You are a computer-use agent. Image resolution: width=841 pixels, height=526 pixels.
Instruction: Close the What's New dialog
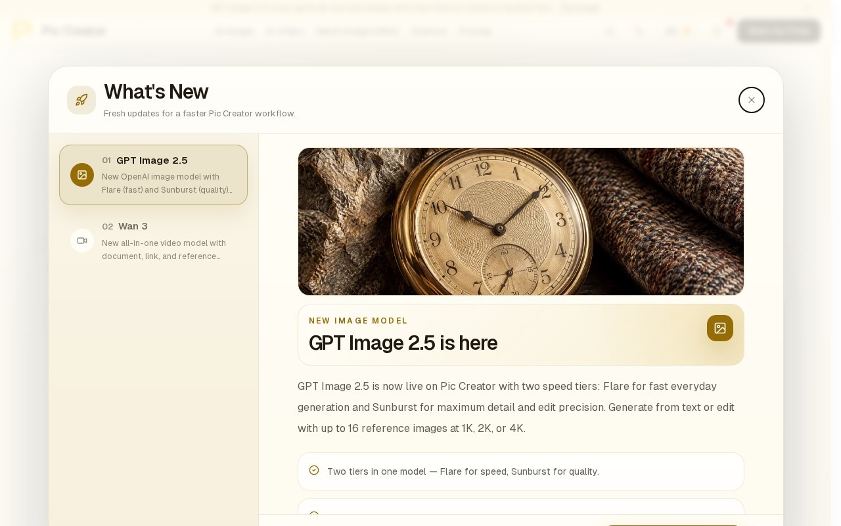(x=751, y=100)
